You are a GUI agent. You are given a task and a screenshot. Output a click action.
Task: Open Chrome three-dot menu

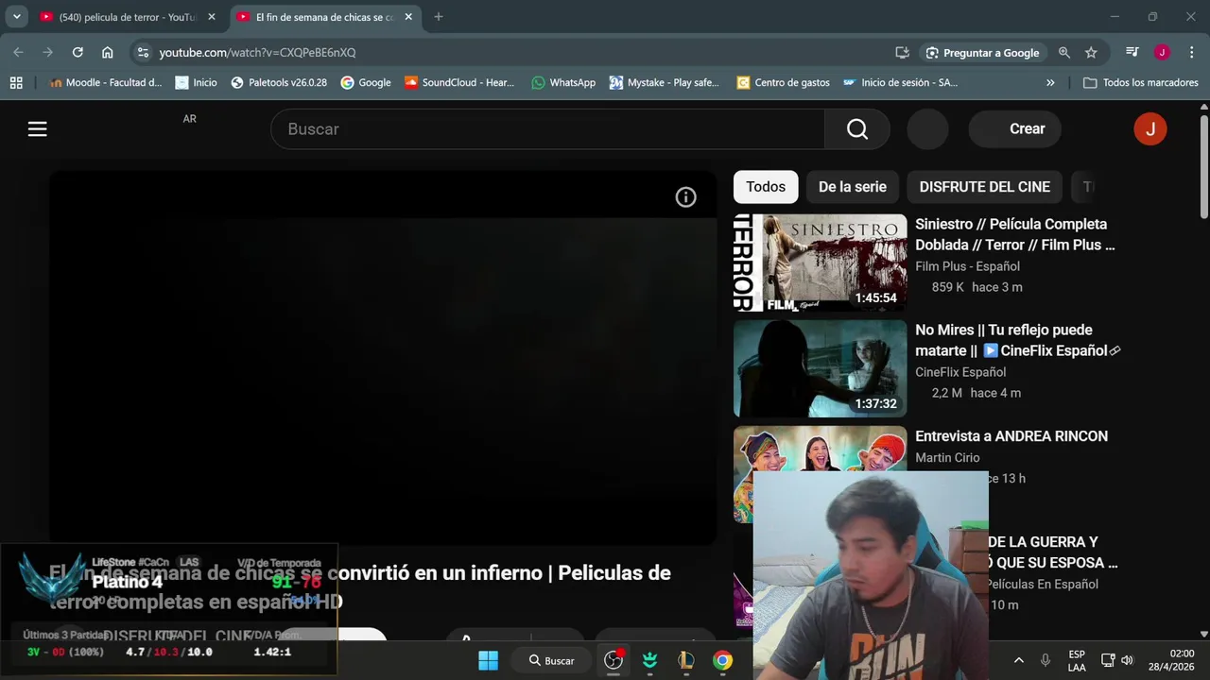(1191, 53)
